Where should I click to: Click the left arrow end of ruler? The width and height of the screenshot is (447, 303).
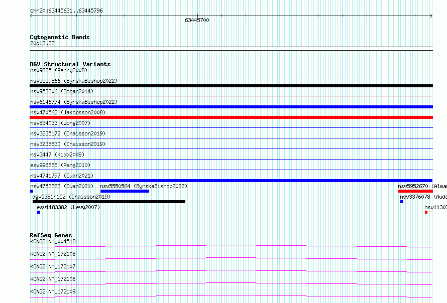point(31,16)
